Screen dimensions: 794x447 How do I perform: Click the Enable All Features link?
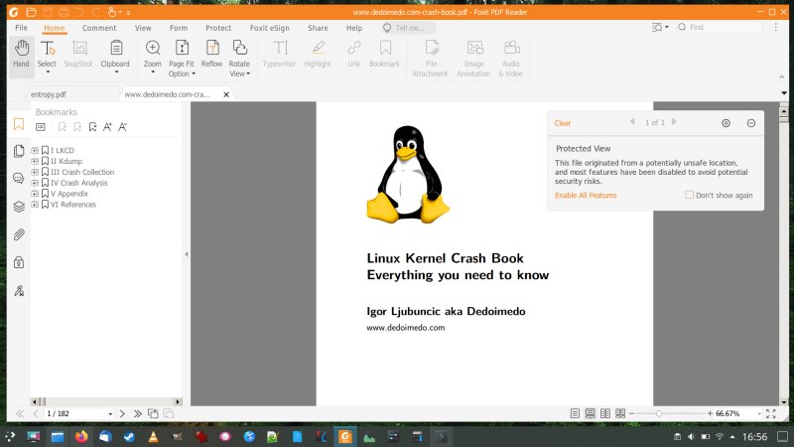tap(586, 196)
